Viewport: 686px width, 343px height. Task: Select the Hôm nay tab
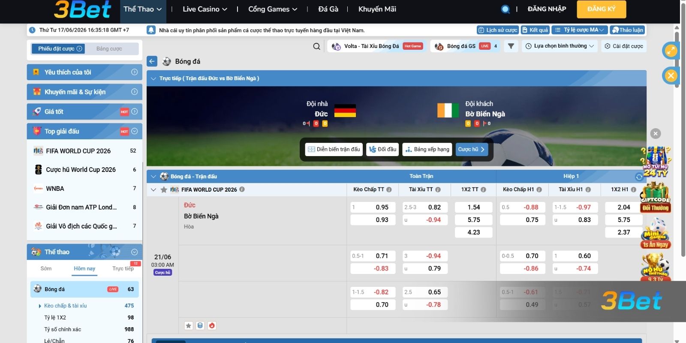tap(84, 269)
